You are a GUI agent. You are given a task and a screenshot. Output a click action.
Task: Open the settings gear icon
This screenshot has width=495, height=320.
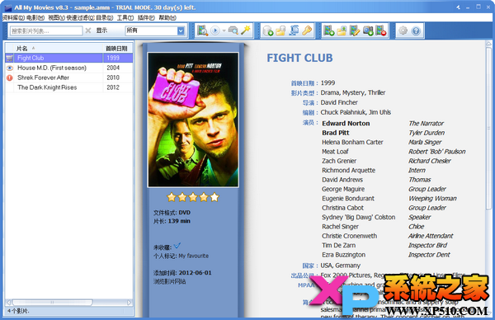point(403,31)
